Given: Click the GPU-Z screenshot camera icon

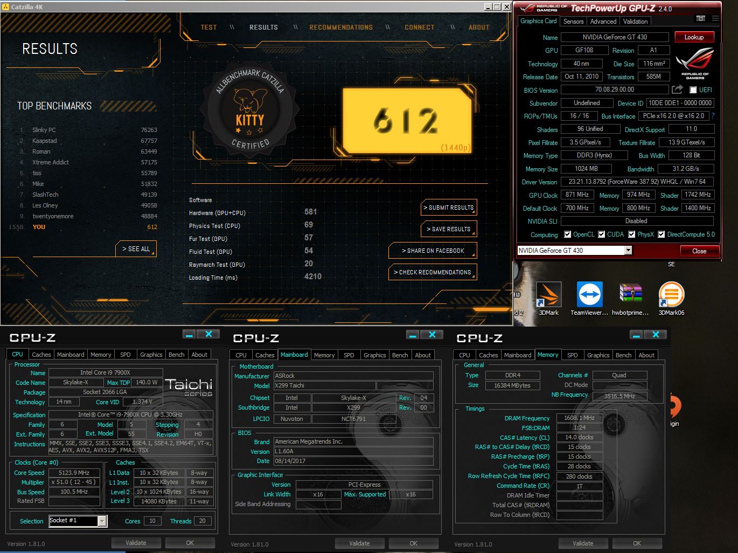Looking at the screenshot, I should point(701,18).
